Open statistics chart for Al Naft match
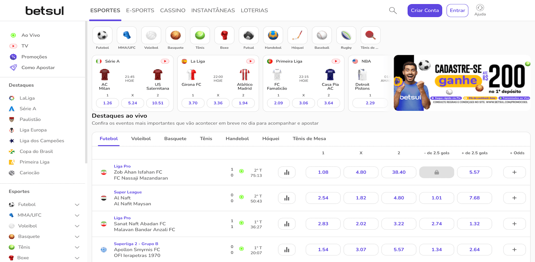 [287, 198]
